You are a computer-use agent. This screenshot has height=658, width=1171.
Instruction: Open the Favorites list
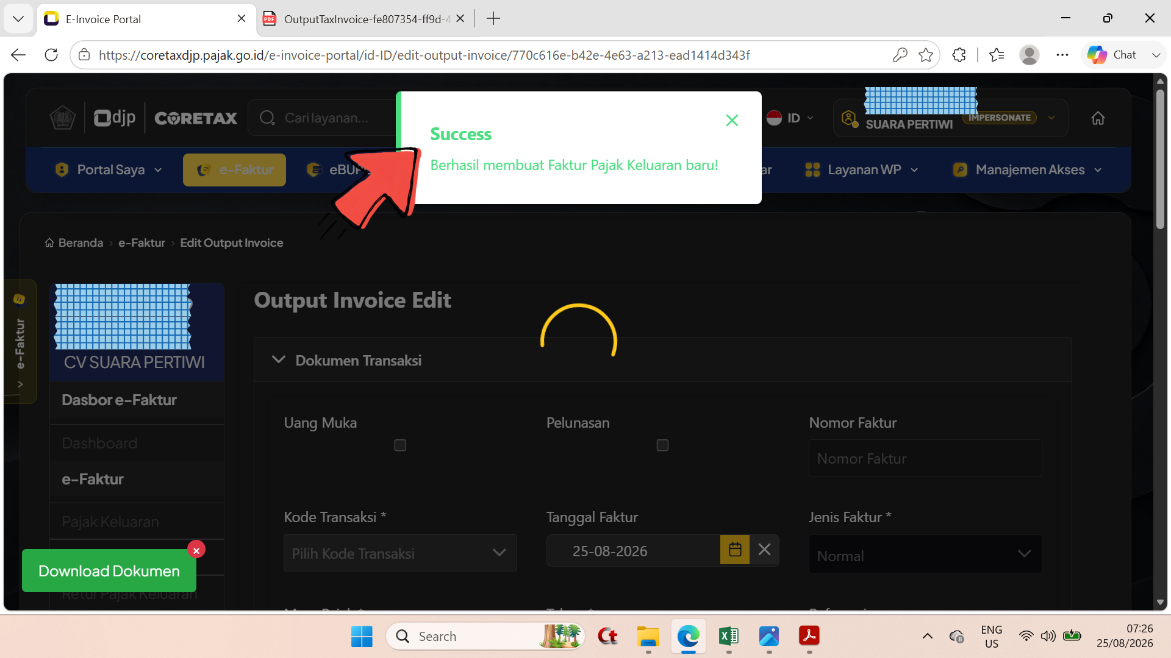[997, 55]
